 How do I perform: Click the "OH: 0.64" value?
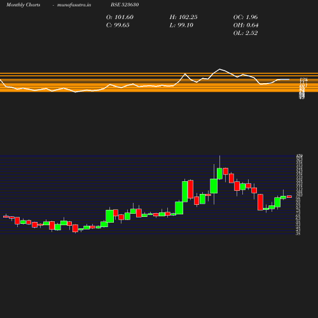point(245,25)
